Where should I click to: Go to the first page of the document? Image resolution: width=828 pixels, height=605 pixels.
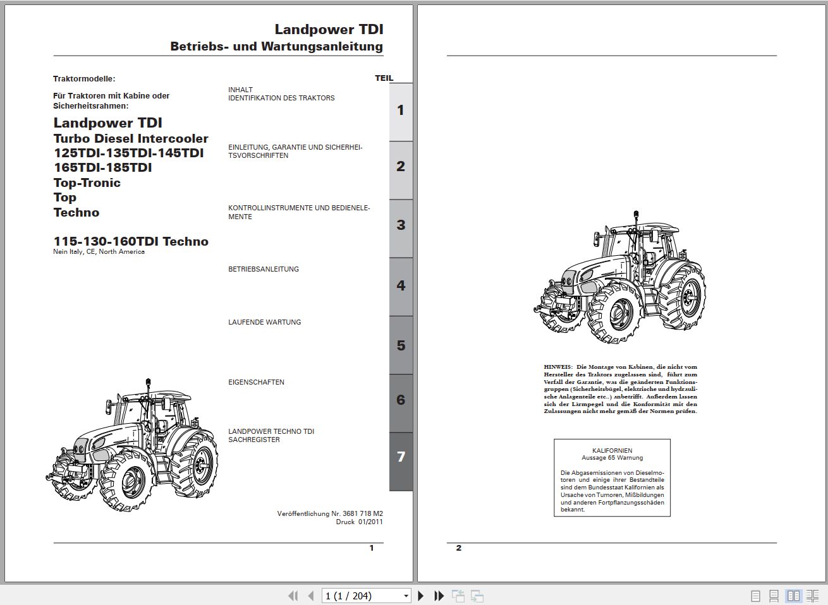point(293,596)
